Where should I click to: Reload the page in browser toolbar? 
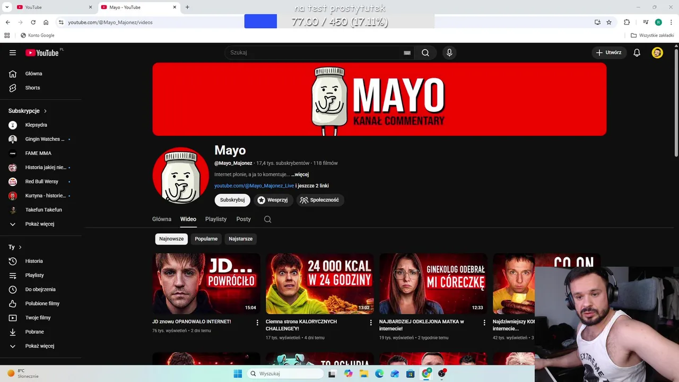pos(33,22)
